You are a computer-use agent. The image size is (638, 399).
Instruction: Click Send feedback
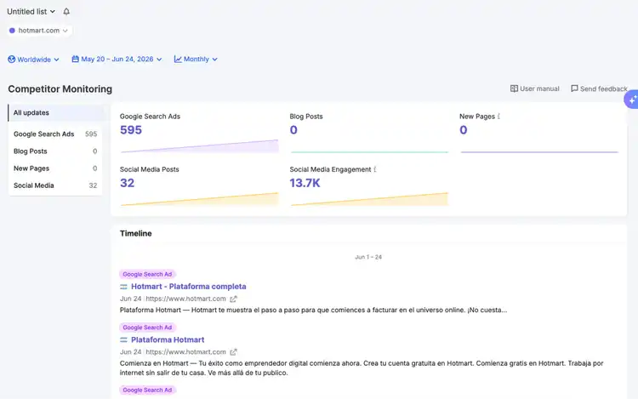(599, 88)
